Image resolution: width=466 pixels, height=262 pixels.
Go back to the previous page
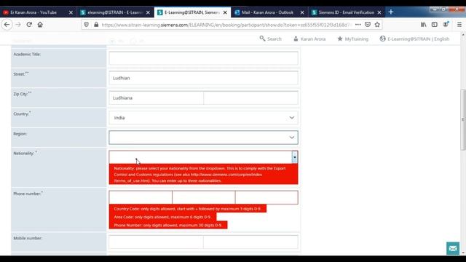[7, 25]
